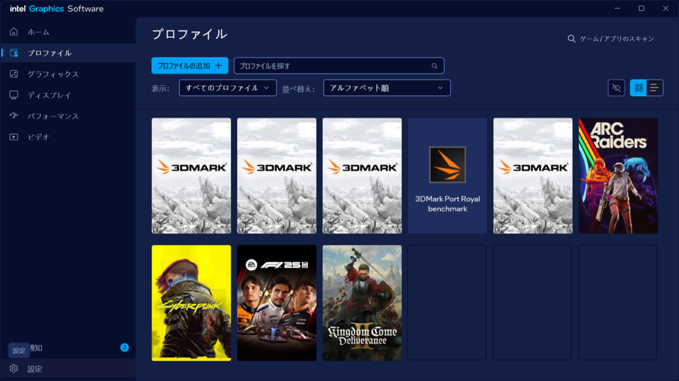Open the 3DMark Port Royal benchmark card

click(447, 176)
